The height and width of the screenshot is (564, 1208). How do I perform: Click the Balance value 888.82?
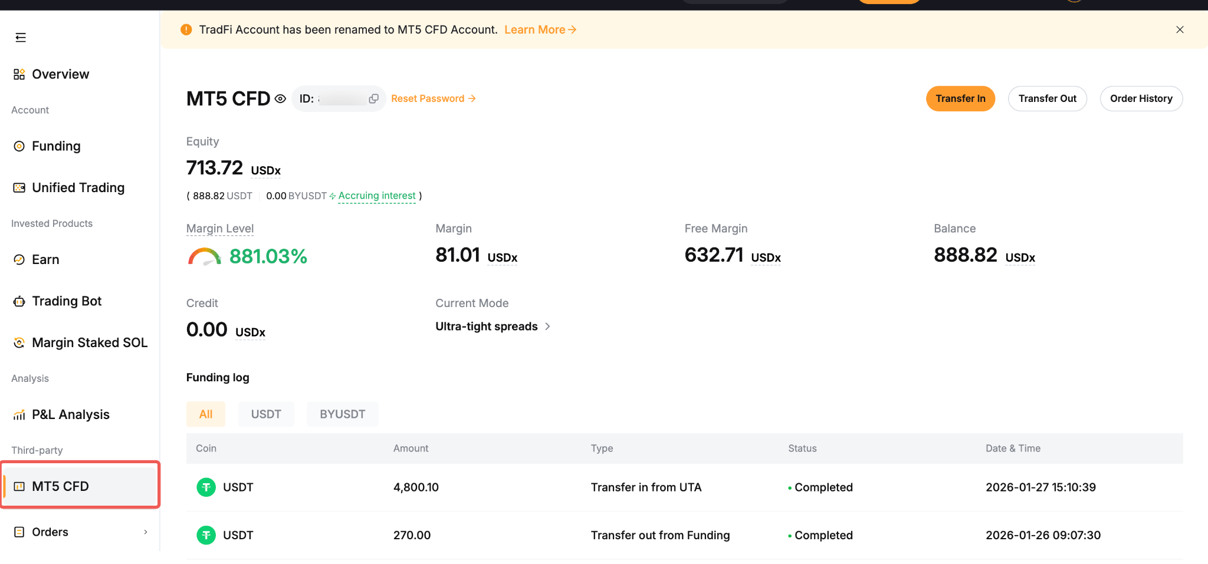[x=966, y=255]
